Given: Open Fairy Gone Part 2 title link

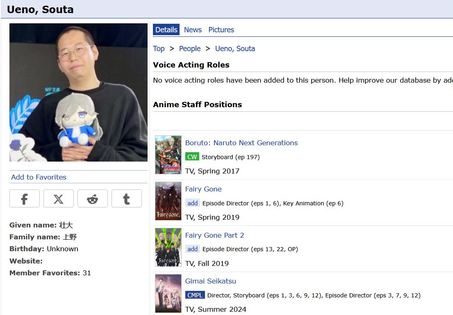Looking at the screenshot, I should [214, 235].
